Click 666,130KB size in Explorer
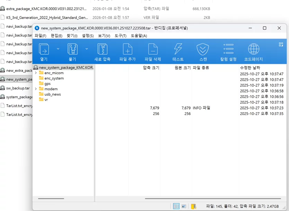Screen dimensions: 289x211 (x=201, y=9)
